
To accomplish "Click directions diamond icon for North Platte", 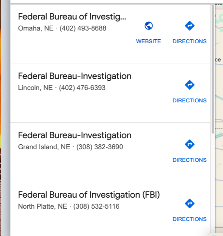I will tap(190, 203).
